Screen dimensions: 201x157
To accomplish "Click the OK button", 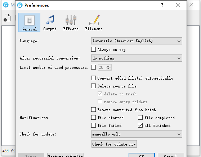I will 142,155.
